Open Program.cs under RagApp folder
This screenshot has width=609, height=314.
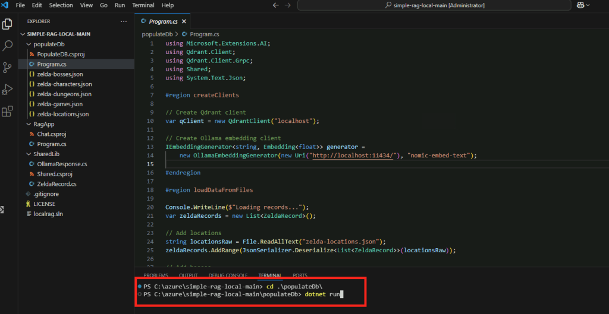point(51,144)
